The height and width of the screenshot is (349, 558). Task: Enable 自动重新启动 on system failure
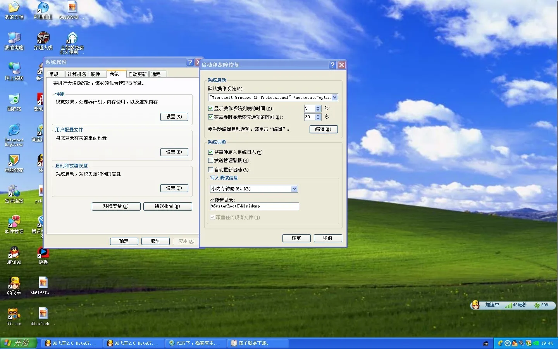click(210, 169)
